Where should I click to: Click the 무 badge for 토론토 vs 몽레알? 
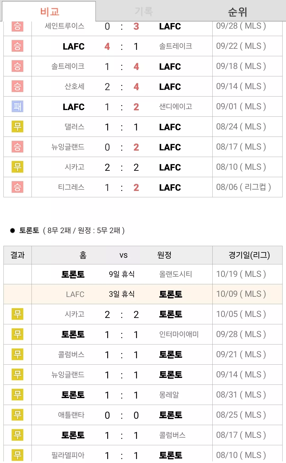tap(17, 395)
